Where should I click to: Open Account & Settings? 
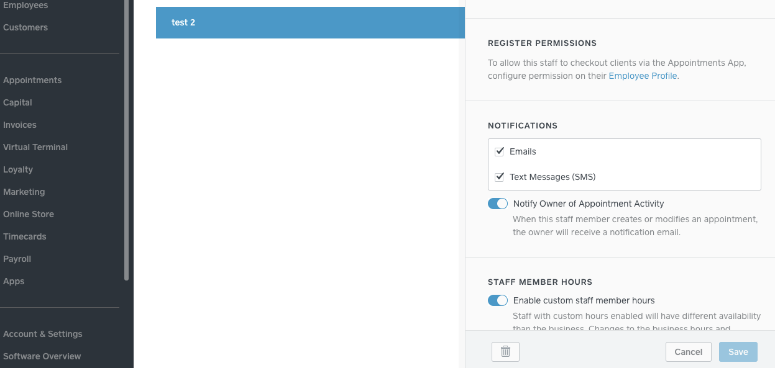coord(43,334)
